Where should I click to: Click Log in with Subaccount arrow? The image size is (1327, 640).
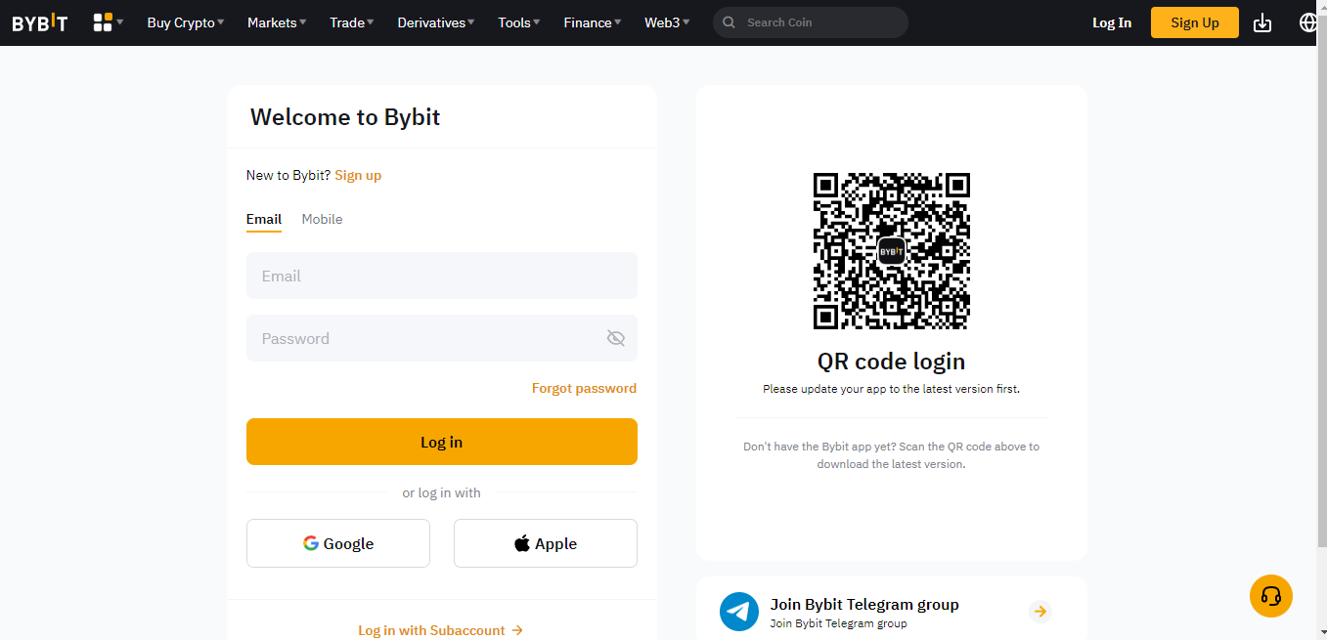tap(517, 630)
